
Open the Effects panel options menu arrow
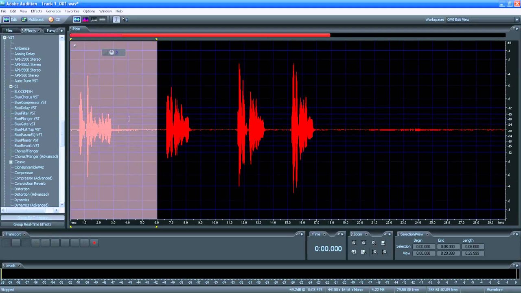pyautogui.click(x=62, y=31)
